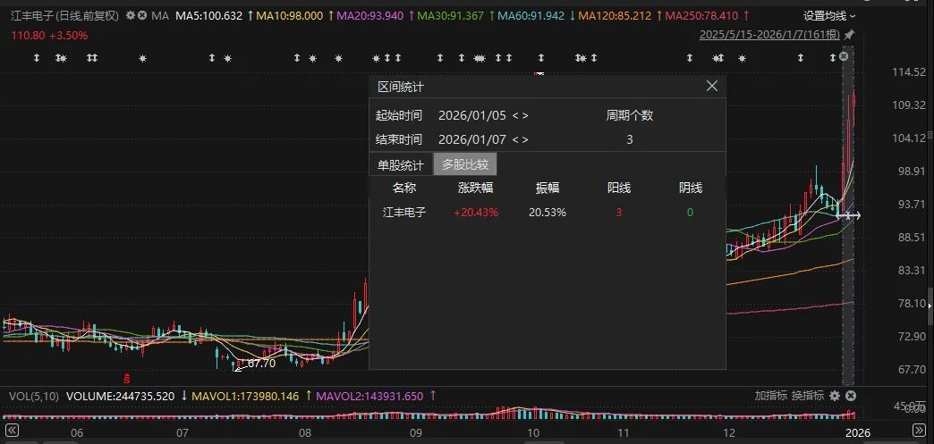Image resolution: width=934 pixels, height=444 pixels.
Task: Remove MA indicator with the circled X icon
Action: pos(142,15)
